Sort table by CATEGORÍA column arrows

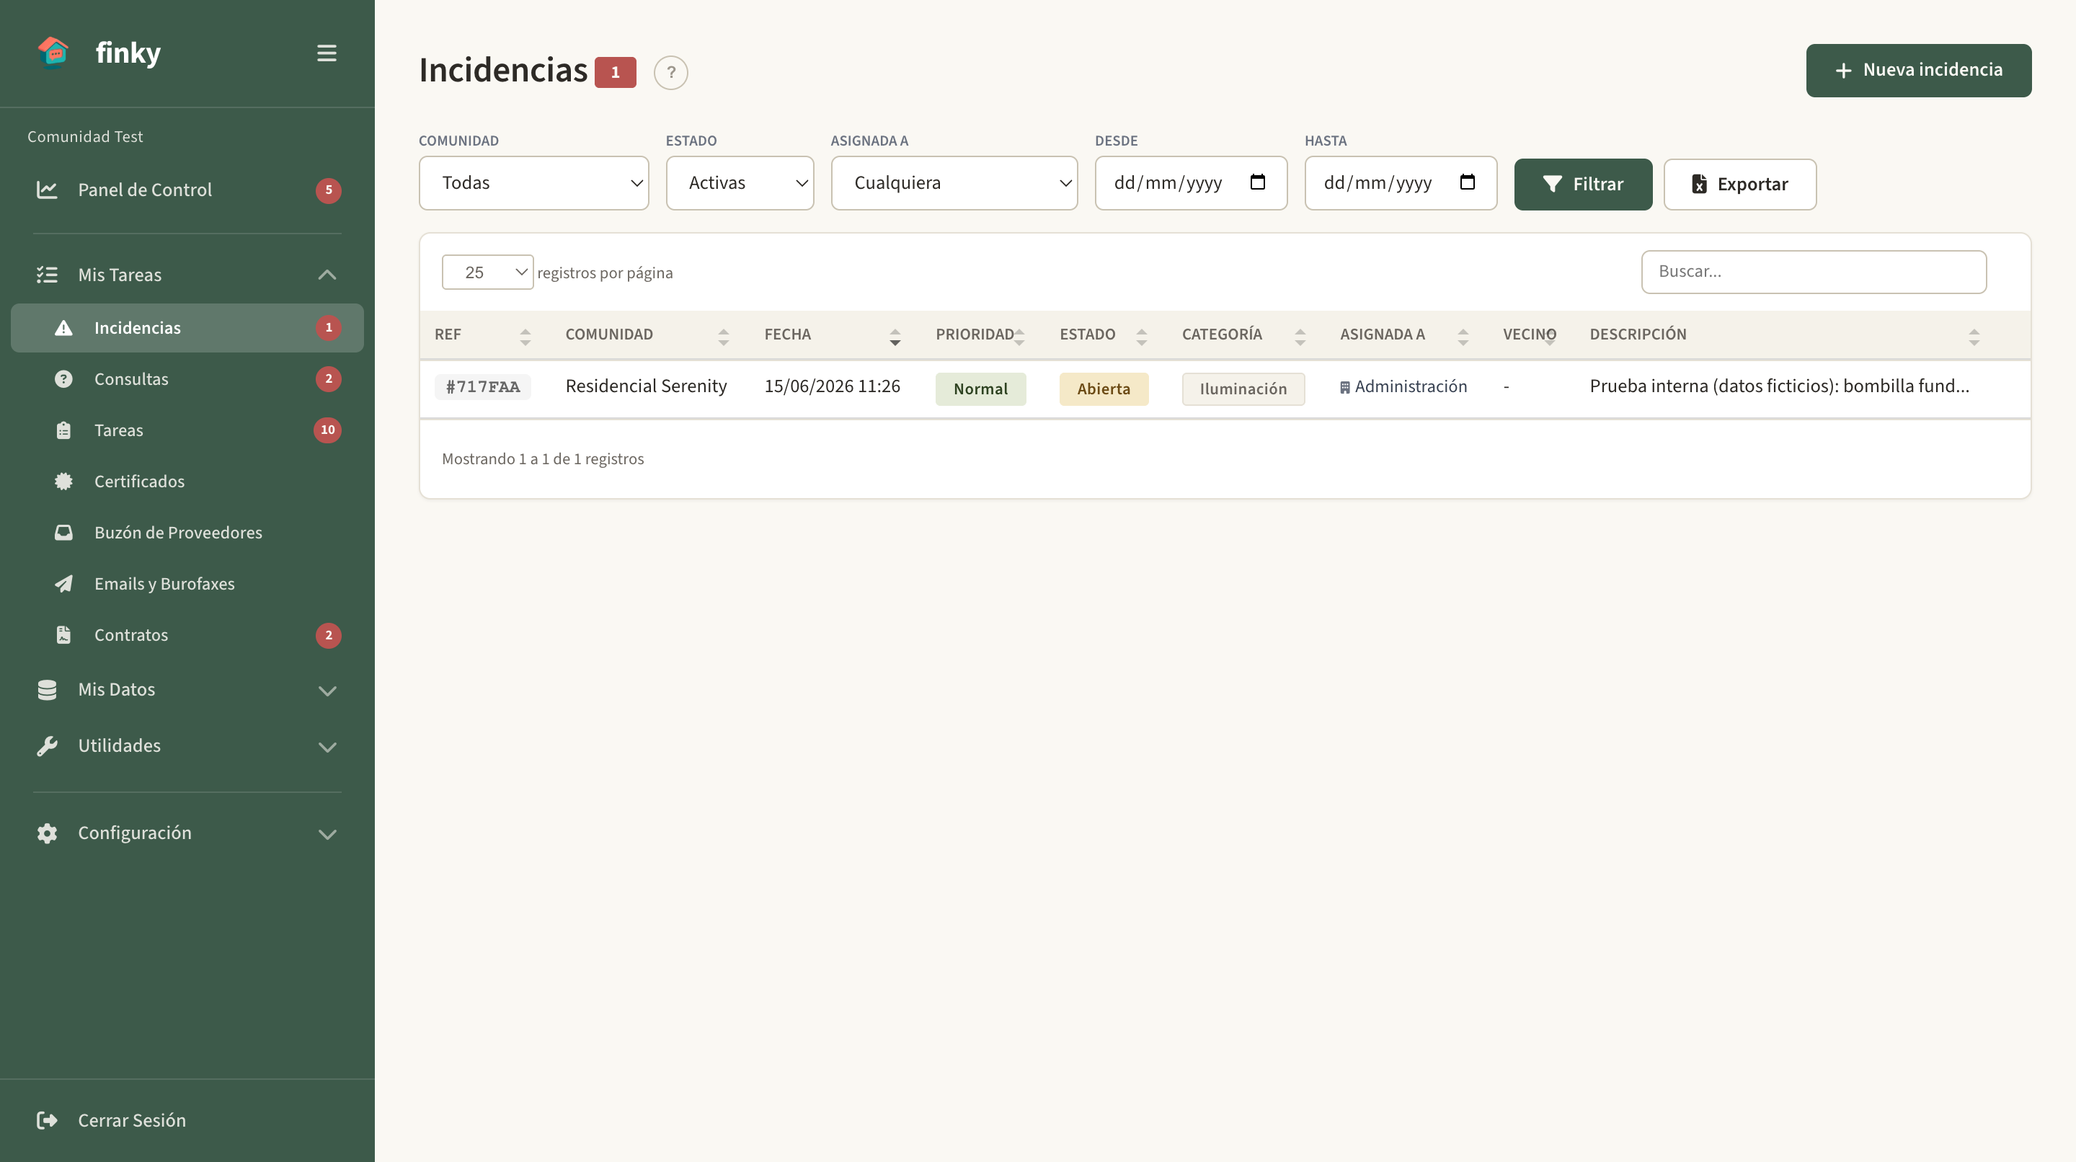[1300, 337]
